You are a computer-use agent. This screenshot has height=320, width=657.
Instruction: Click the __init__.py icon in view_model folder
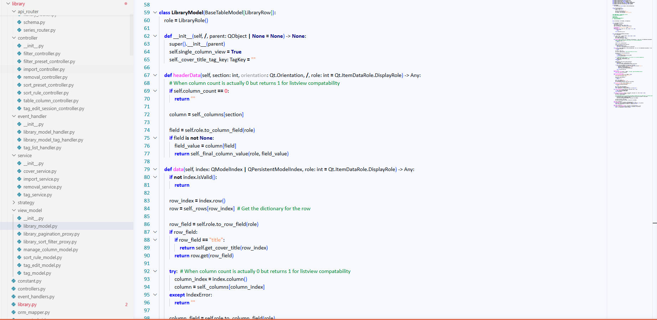click(x=19, y=218)
